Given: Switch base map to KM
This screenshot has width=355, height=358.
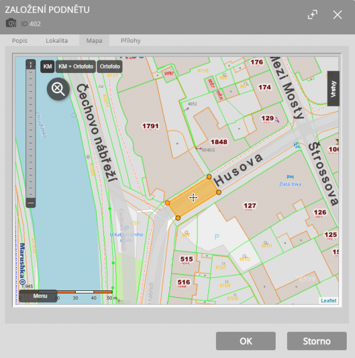Looking at the screenshot, I should pyautogui.click(x=47, y=66).
